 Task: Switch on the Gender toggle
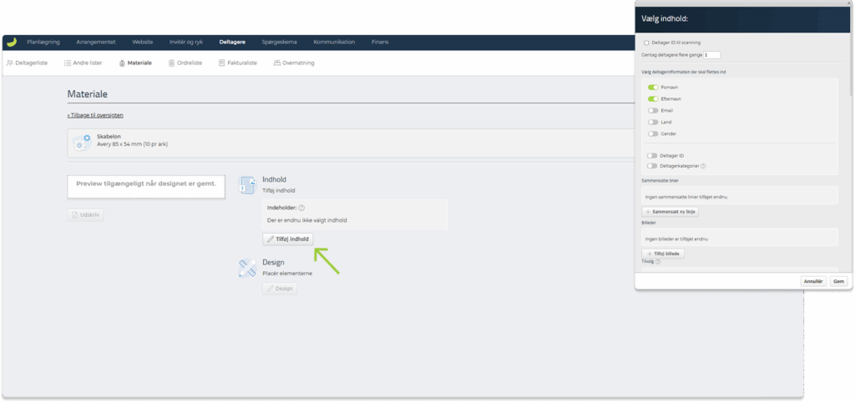click(652, 133)
